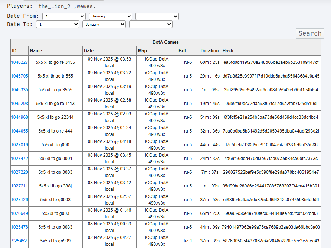331x248 pixels.
Task: Click the Hash column header
Action: click(x=228, y=51)
